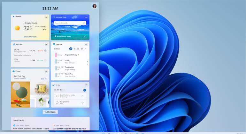Open the coffee naps news story
Viewport: 246px width, 134px height.
tap(70, 129)
